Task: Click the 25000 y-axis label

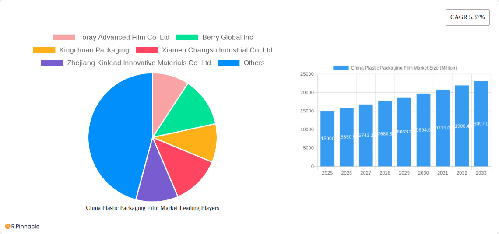Action: click(x=307, y=74)
